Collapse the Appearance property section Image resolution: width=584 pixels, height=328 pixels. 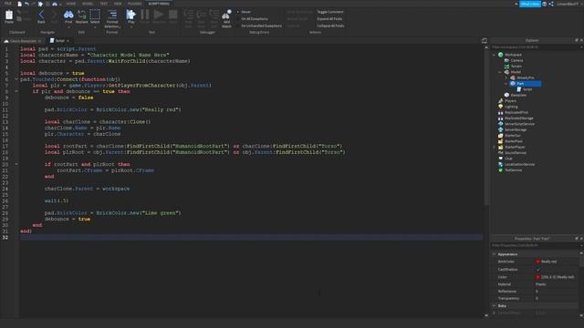[x=495, y=254]
